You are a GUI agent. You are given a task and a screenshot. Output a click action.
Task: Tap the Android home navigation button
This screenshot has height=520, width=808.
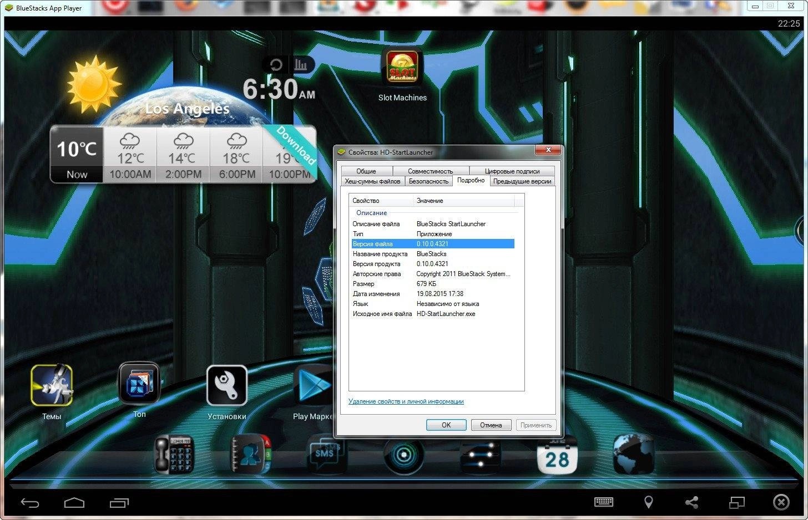click(74, 503)
